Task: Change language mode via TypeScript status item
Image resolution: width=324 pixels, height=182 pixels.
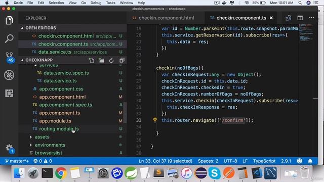Action: 264,161
